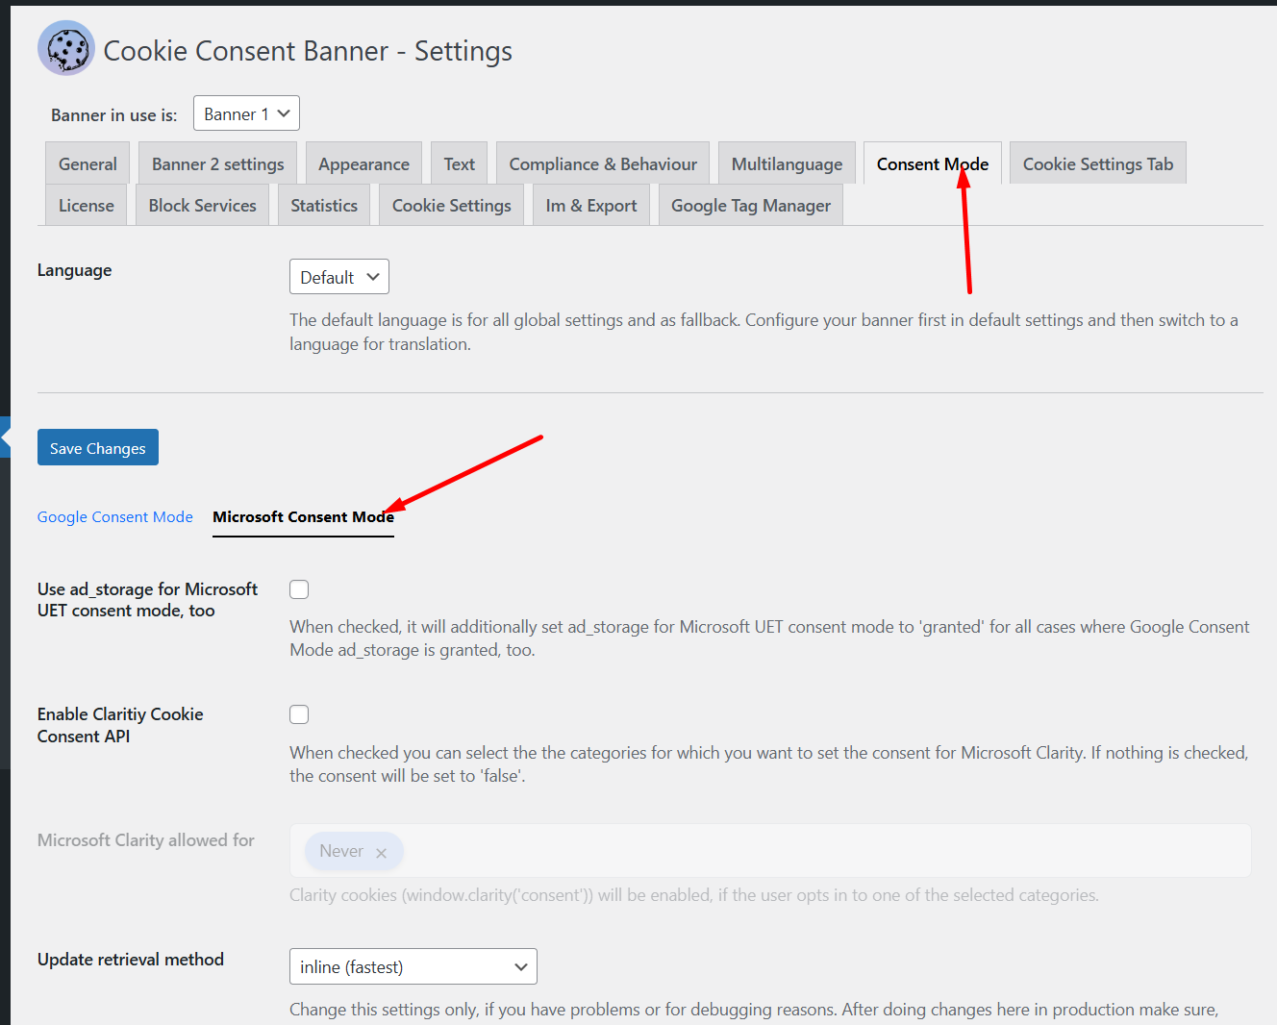Enable 'Use ad_storage for Microsoft UET' checkbox

[299, 588]
